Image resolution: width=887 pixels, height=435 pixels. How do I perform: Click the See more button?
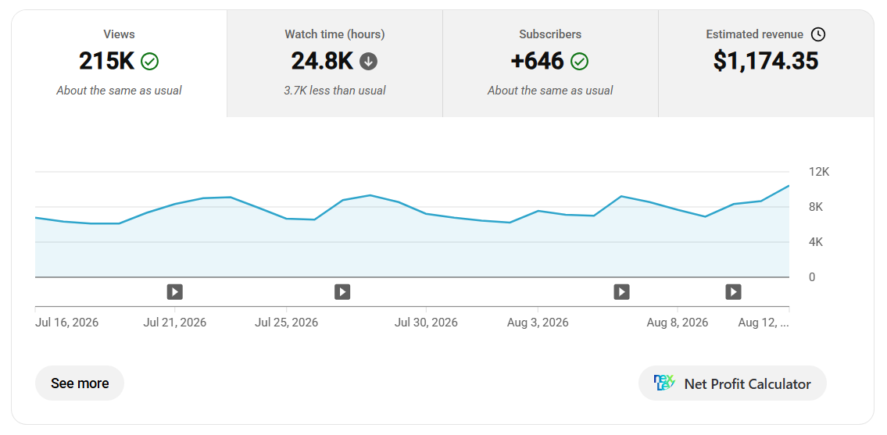(x=80, y=383)
